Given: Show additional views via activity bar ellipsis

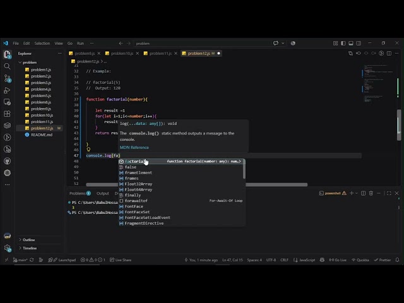Looking at the screenshot, I should pos(7,184).
